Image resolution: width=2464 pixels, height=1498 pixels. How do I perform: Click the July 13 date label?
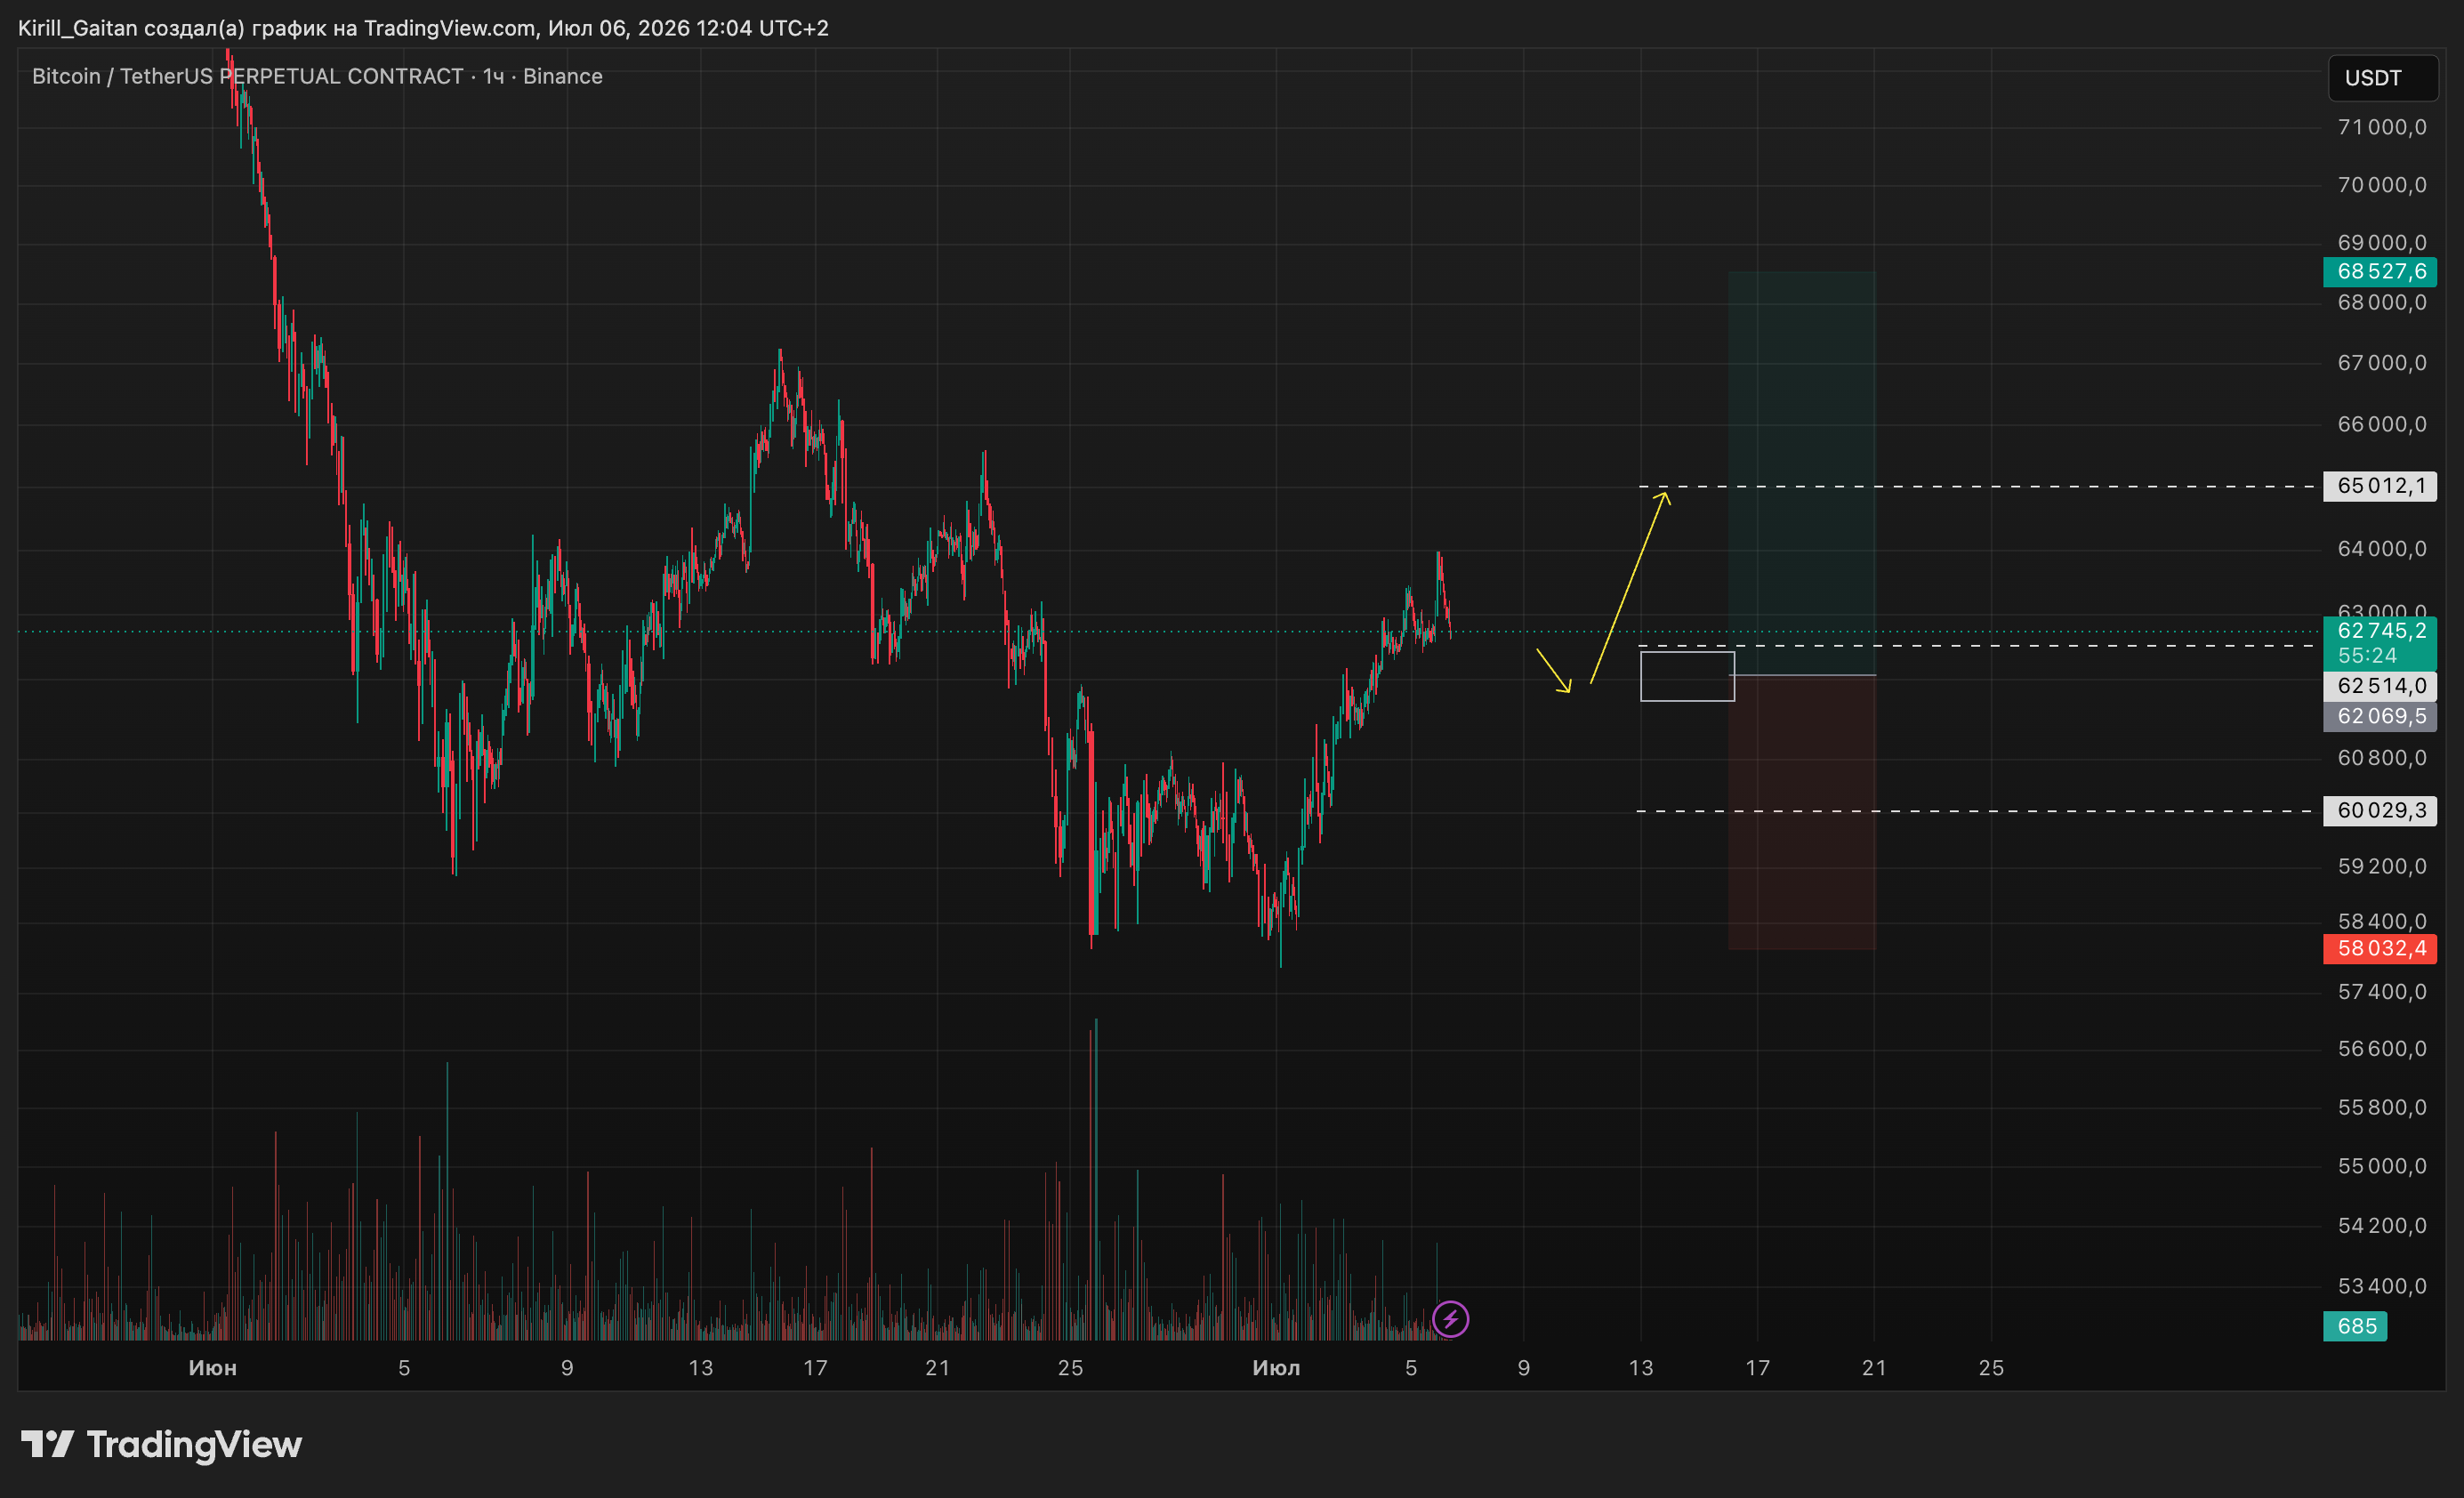click(1641, 1369)
